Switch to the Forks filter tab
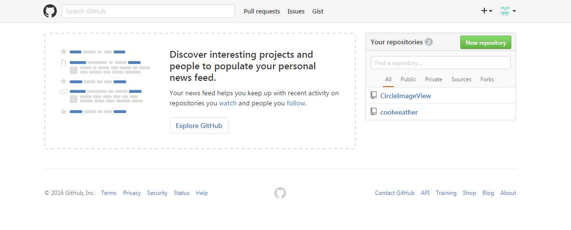Screen dimensions: 571x230 pyautogui.click(x=487, y=79)
